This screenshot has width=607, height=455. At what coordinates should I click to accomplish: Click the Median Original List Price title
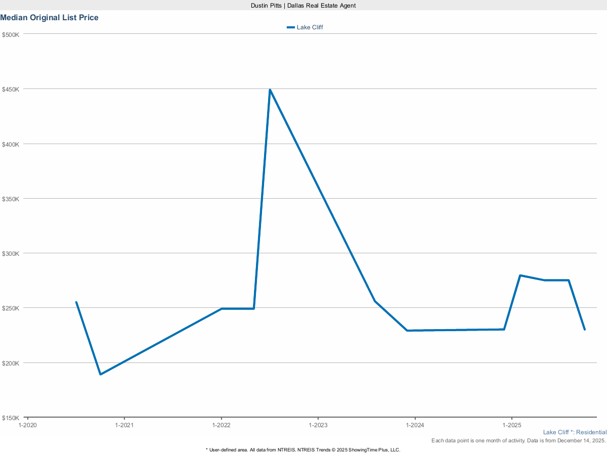pos(50,18)
